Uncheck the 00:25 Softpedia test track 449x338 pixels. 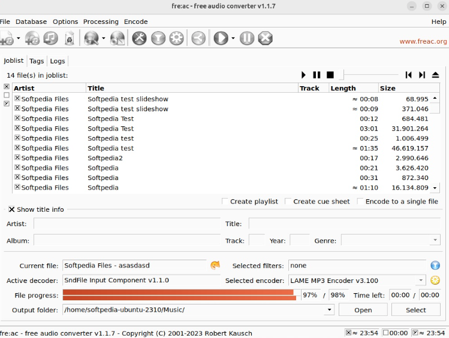pos(17,138)
